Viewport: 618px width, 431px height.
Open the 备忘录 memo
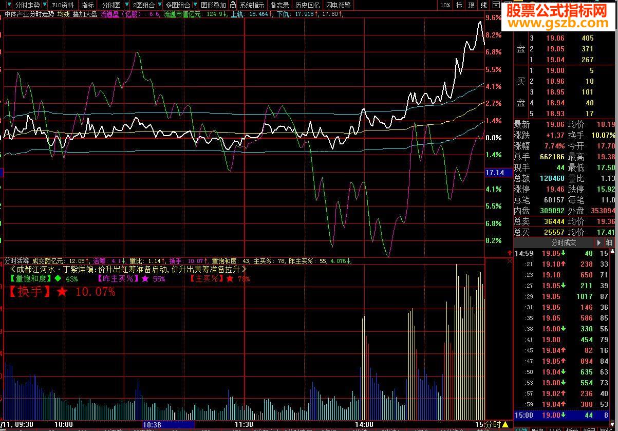coord(280,5)
